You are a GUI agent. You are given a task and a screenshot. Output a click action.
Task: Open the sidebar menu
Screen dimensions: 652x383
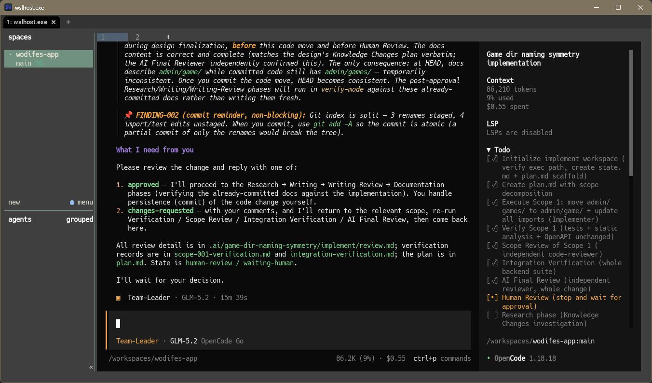click(x=85, y=202)
